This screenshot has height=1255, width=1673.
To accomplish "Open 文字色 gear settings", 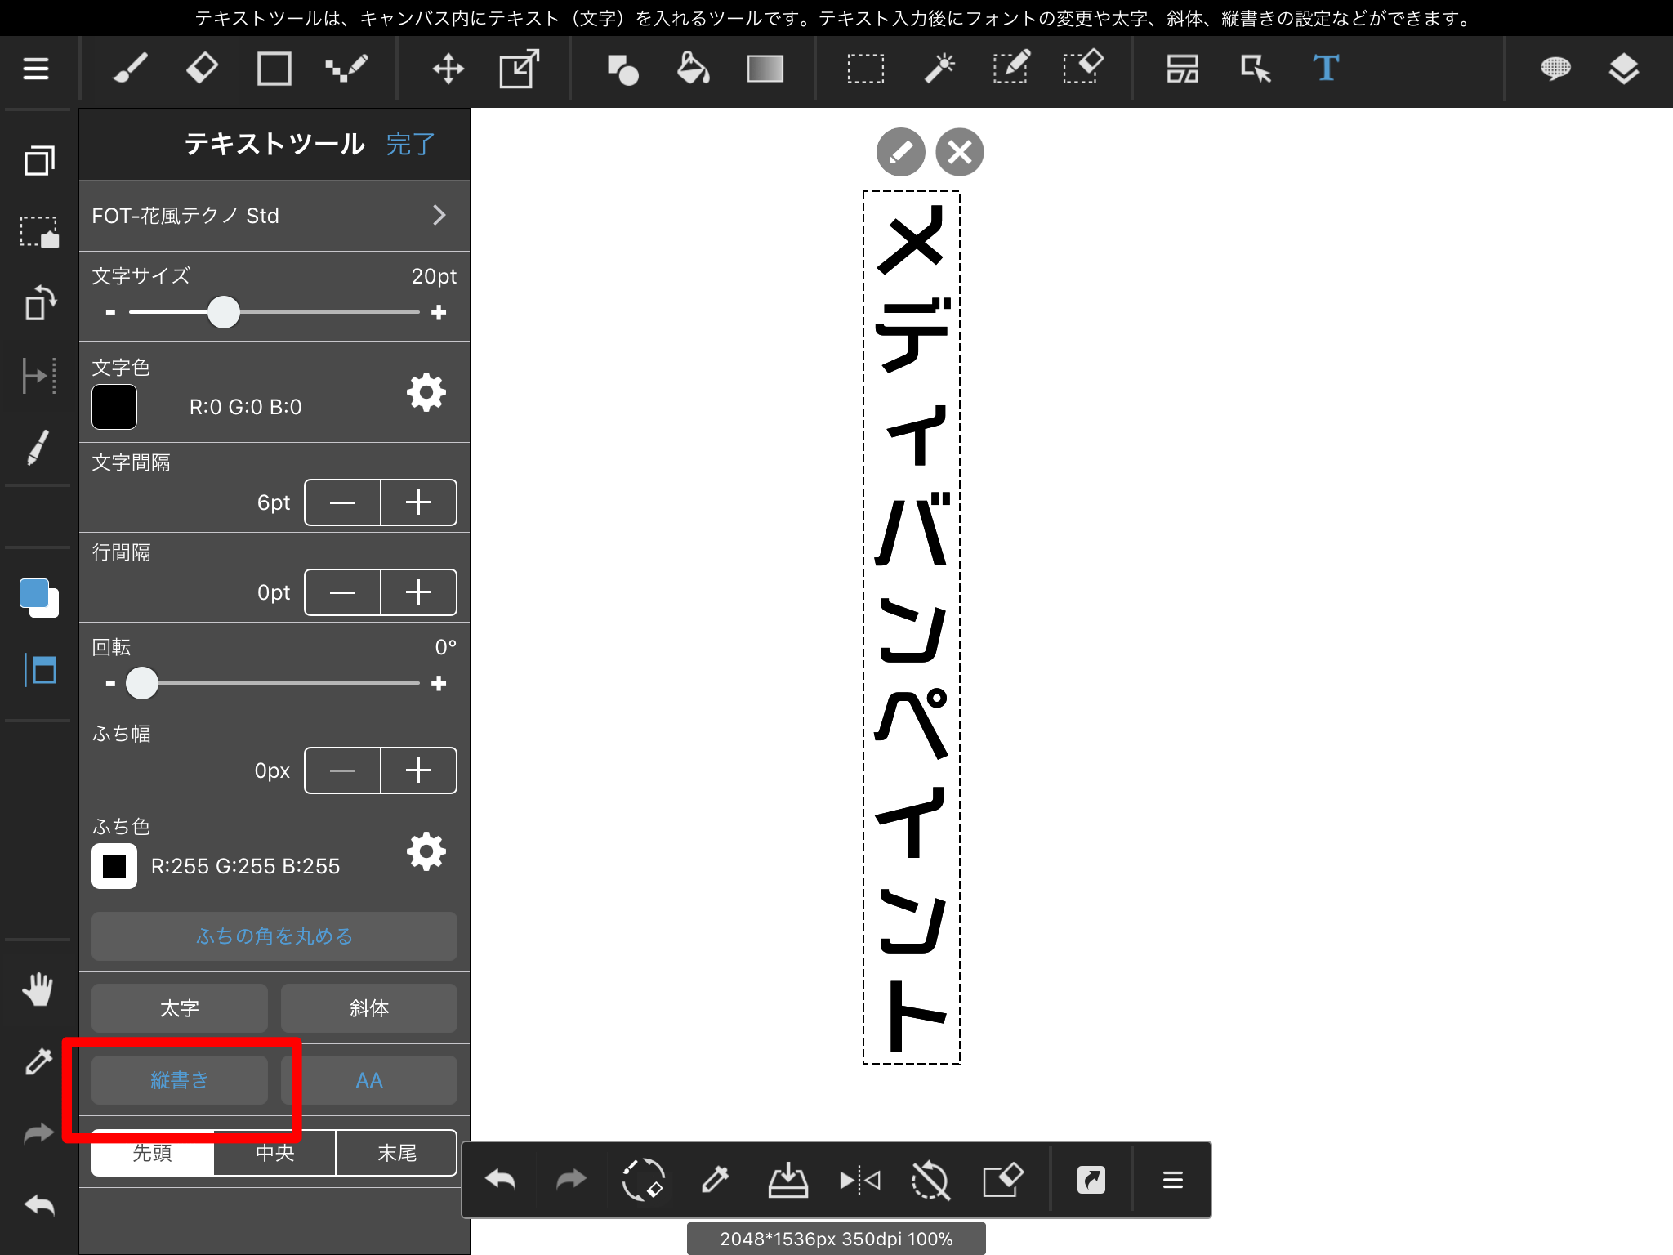I will 426,393.
